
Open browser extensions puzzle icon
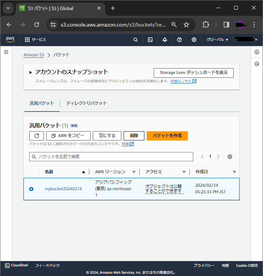[206, 25]
